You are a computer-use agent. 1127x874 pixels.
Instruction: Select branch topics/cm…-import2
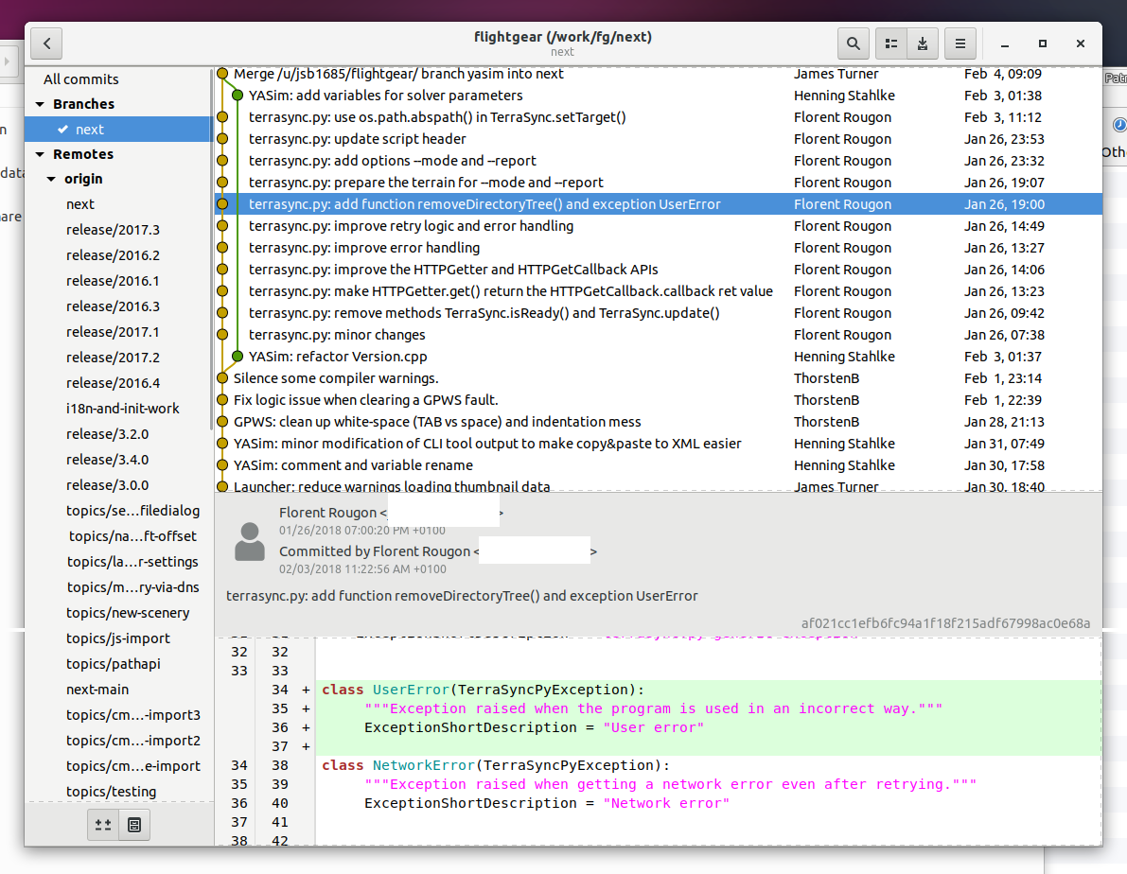pyautogui.click(x=119, y=741)
